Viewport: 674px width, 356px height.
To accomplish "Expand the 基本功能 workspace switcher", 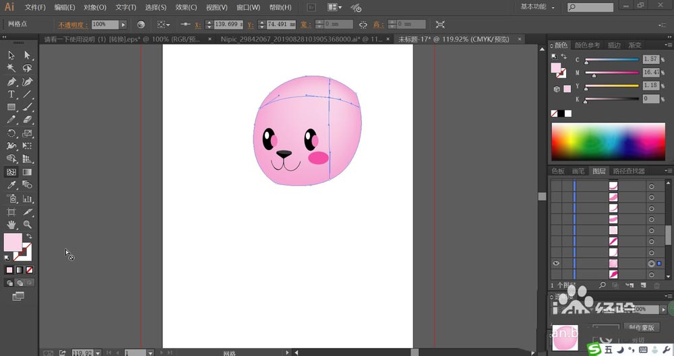I will pyautogui.click(x=539, y=7).
